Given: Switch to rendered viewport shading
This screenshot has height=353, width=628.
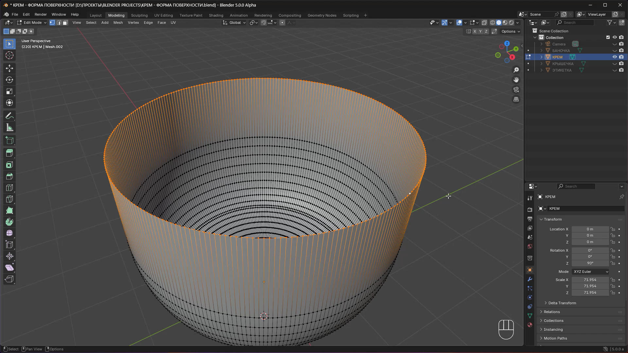Looking at the screenshot, I should [511, 23].
